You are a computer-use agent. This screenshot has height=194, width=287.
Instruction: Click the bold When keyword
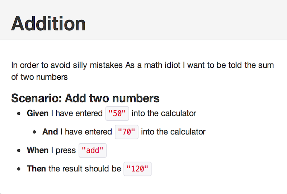coord(38,151)
